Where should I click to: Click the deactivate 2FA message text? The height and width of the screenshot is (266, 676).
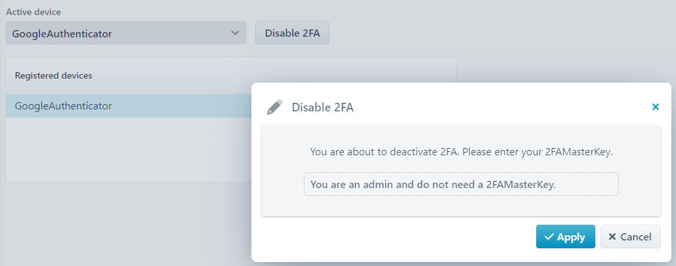coord(461,152)
